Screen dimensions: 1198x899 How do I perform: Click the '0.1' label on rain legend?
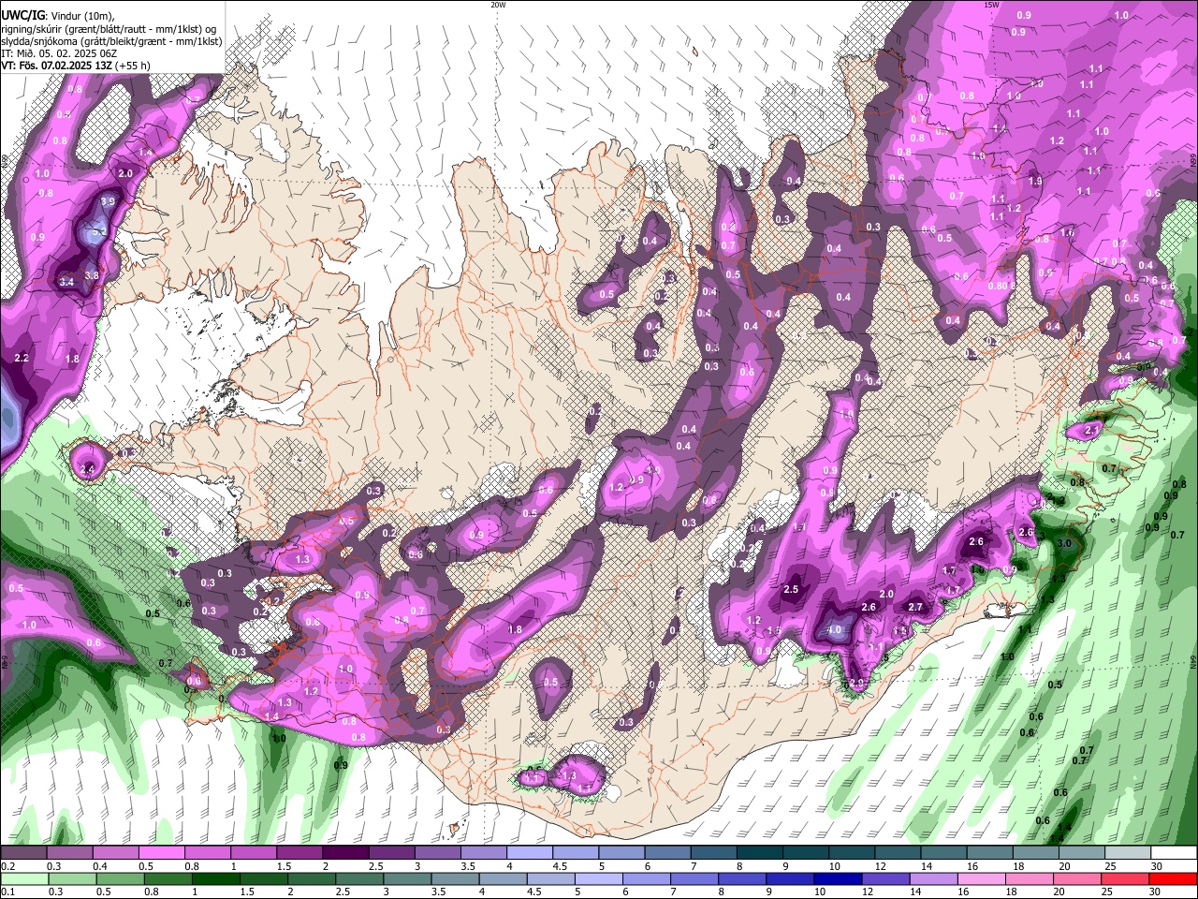coord(7,892)
